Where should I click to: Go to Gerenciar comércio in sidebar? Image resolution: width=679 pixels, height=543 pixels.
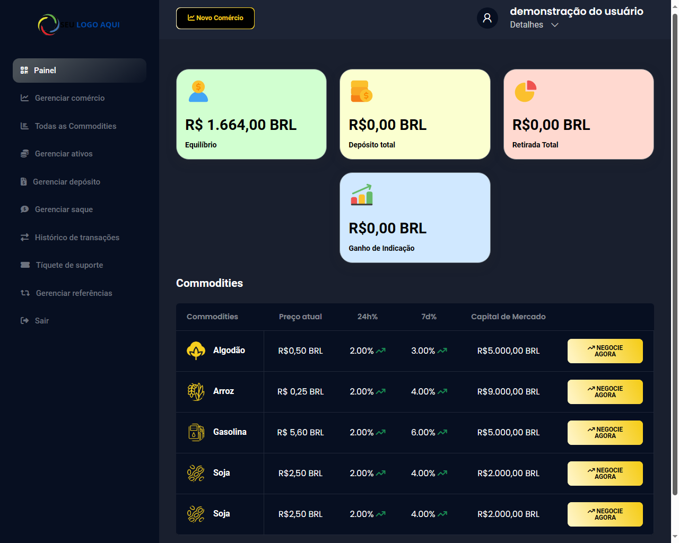point(69,98)
